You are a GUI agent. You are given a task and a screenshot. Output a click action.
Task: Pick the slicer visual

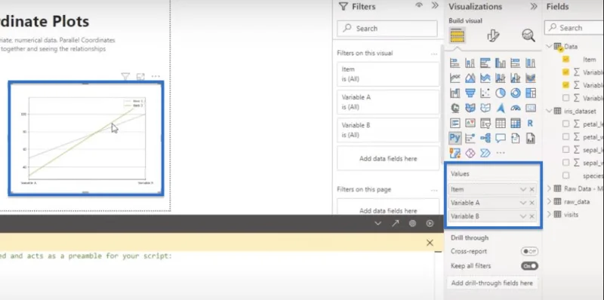pyautogui.click(x=485, y=123)
